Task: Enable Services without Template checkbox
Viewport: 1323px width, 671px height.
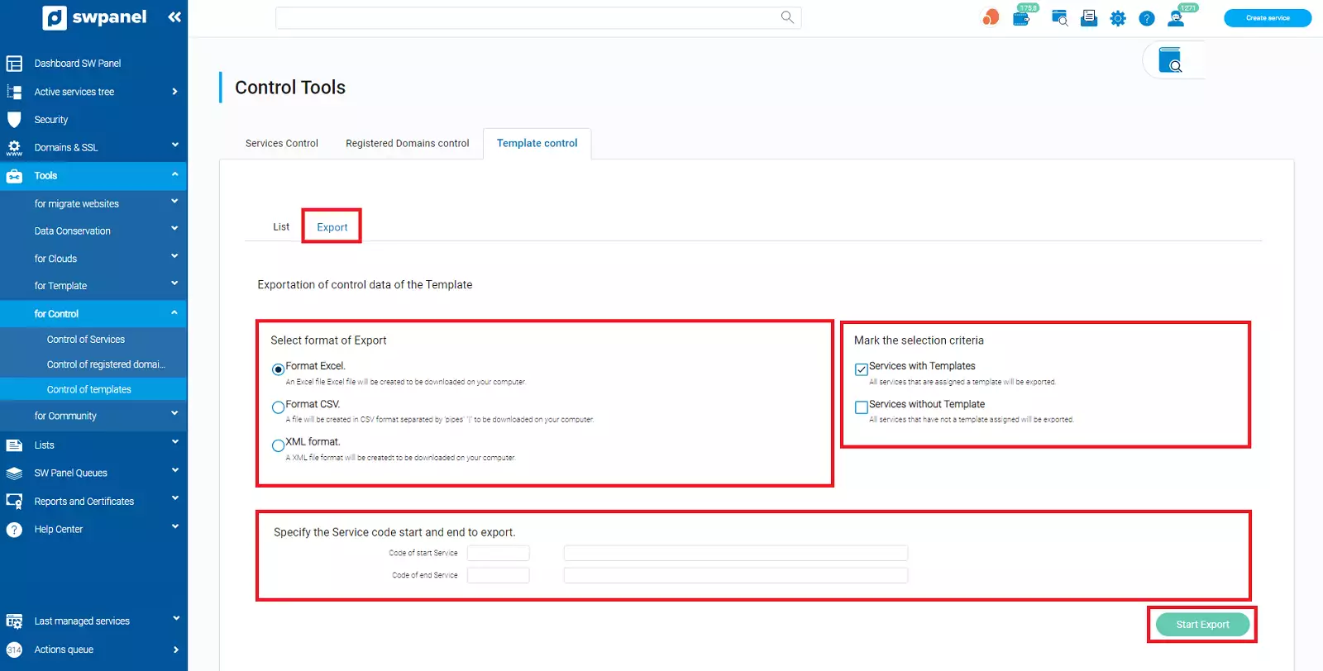Action: tap(861, 407)
